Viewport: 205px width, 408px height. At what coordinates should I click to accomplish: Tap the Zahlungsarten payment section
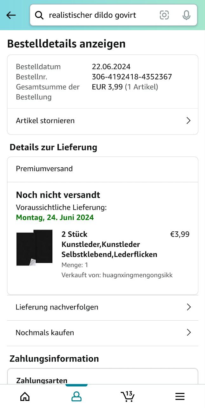[42, 380]
